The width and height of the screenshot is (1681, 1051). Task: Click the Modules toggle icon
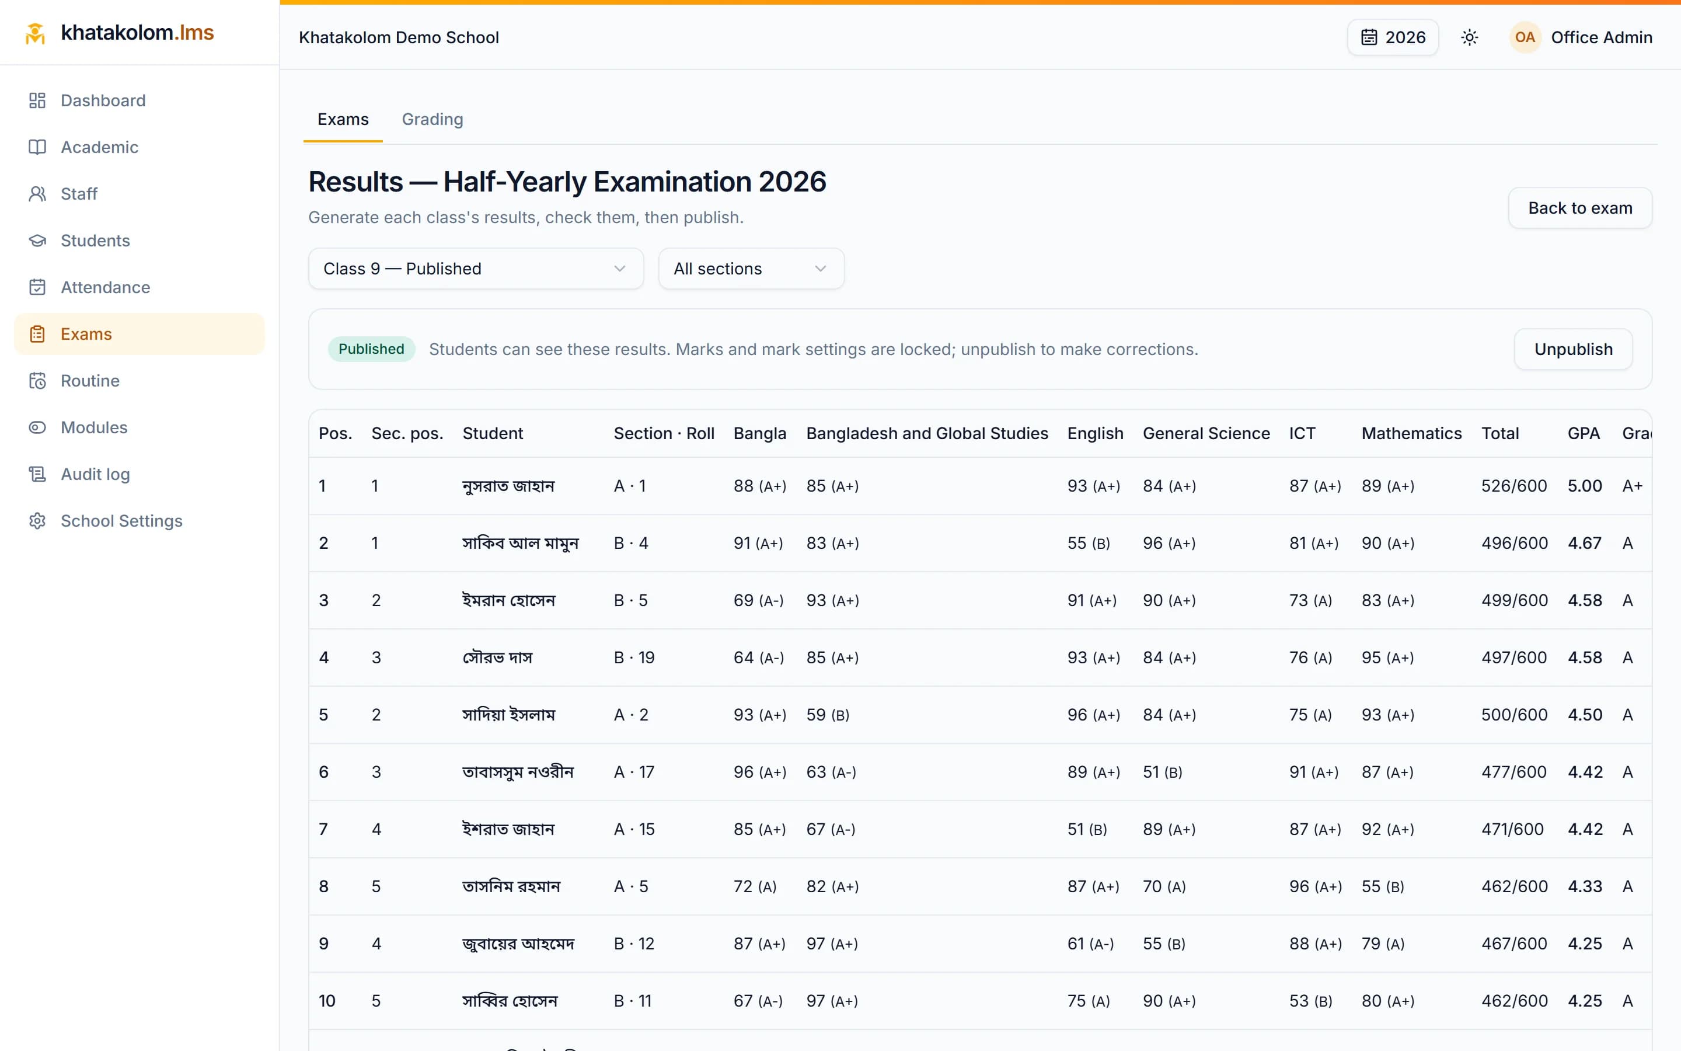coord(37,427)
